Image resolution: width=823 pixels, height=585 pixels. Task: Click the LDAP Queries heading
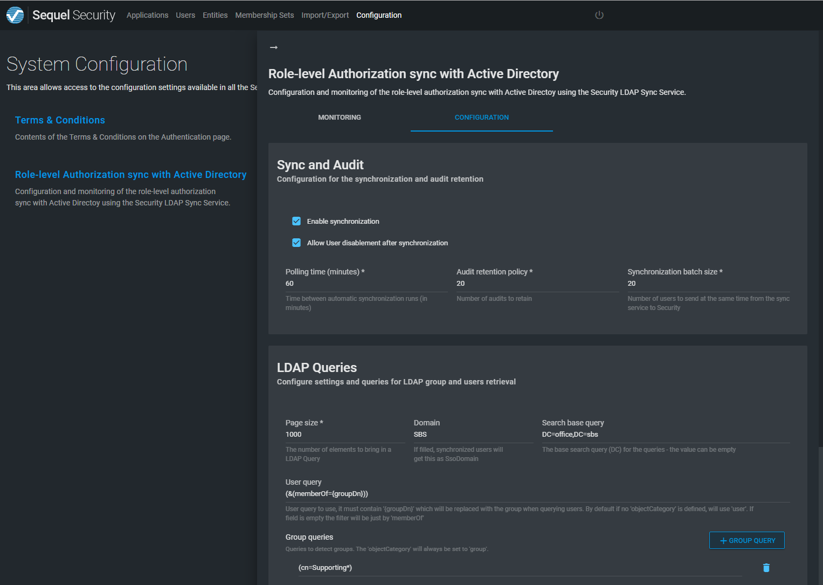tap(317, 368)
